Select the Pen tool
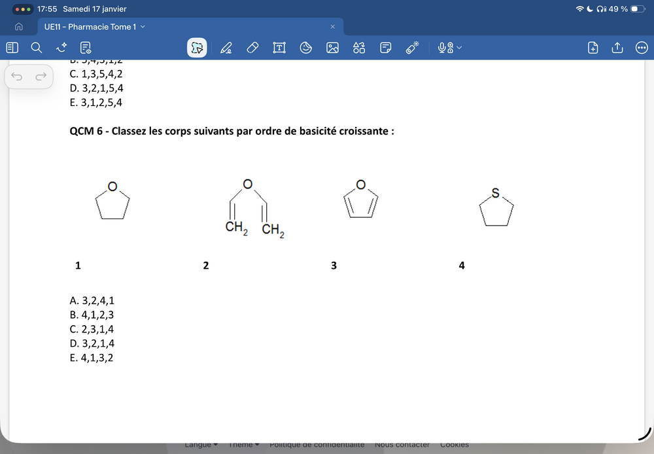Image resolution: width=654 pixels, height=454 pixels. 226,47
